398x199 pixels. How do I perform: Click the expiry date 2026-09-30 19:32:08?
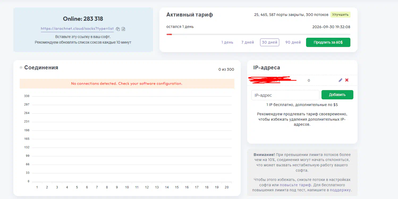point(331,27)
